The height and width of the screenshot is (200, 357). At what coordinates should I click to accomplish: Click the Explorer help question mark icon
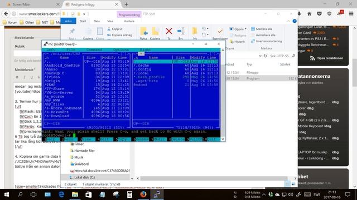pyautogui.click(x=295, y=21)
